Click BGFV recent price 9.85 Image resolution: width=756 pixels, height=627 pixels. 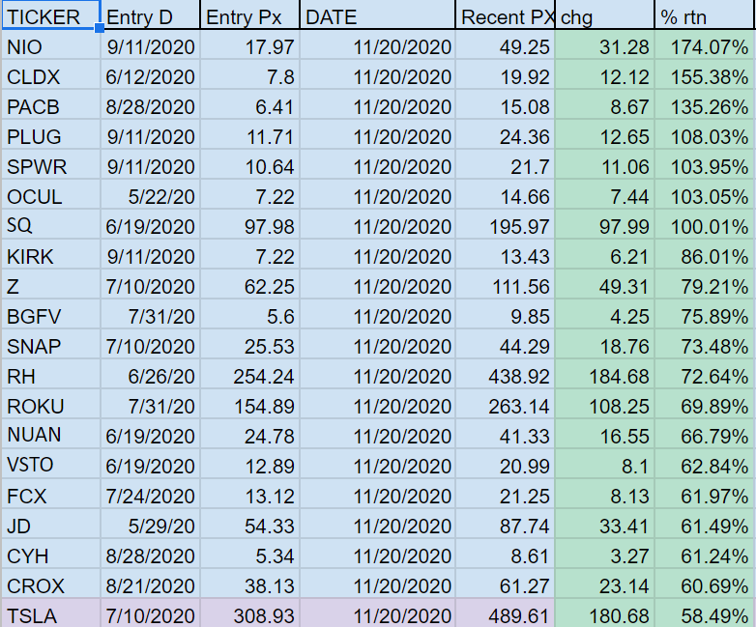point(505,314)
